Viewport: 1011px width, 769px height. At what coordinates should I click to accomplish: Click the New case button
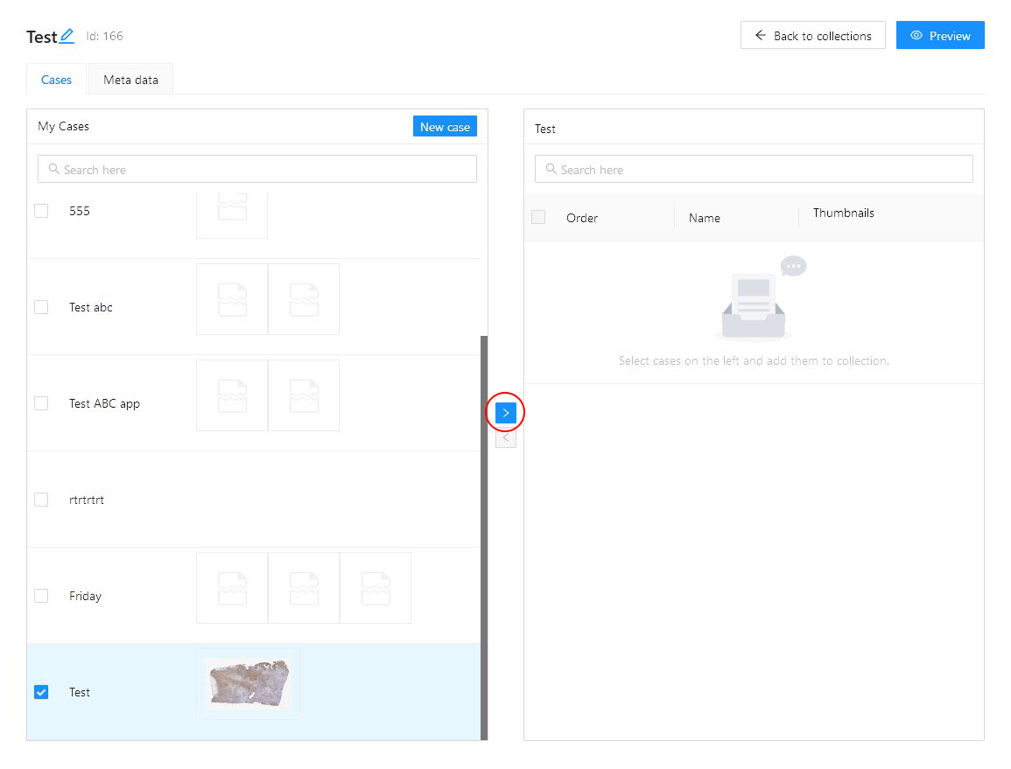point(444,126)
